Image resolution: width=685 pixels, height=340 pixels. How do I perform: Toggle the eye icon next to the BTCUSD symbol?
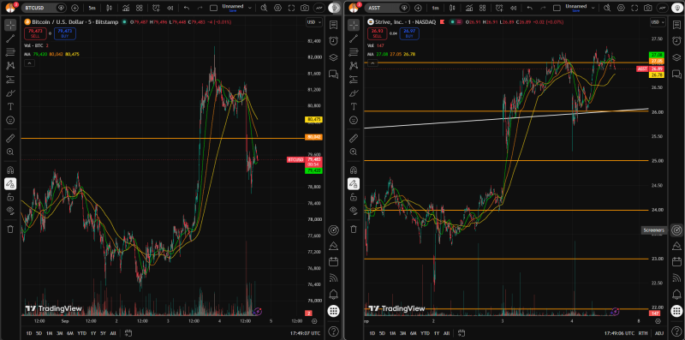pyautogui.click(x=61, y=8)
